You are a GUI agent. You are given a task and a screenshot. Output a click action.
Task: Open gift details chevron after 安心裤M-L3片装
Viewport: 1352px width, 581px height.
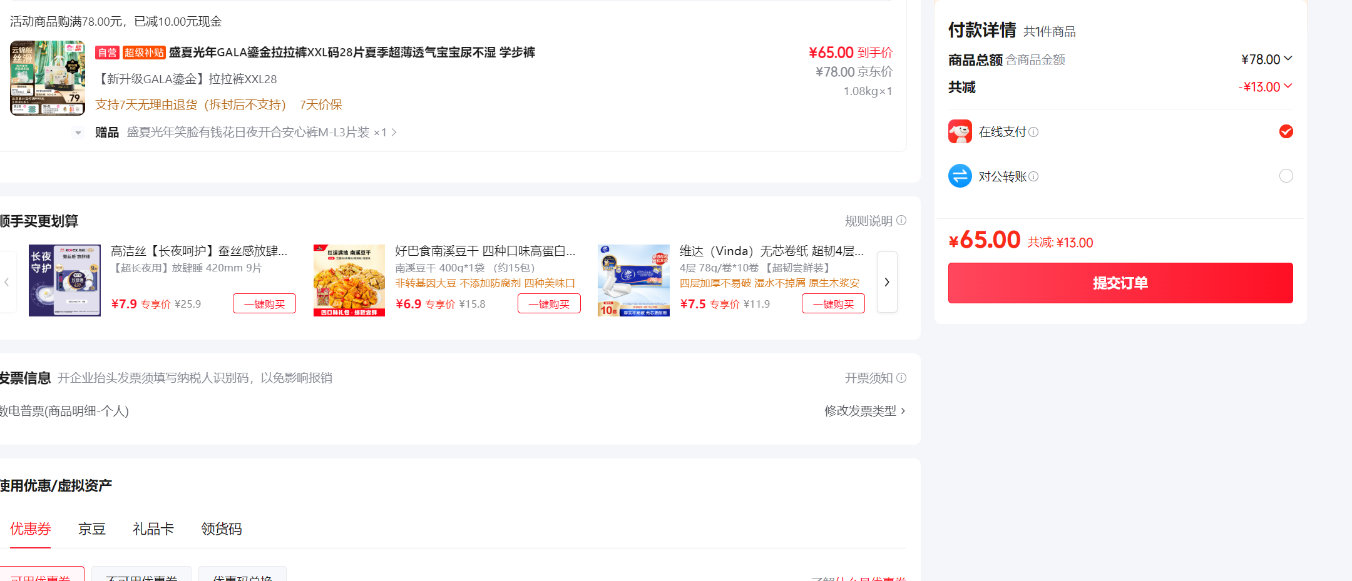coord(394,132)
